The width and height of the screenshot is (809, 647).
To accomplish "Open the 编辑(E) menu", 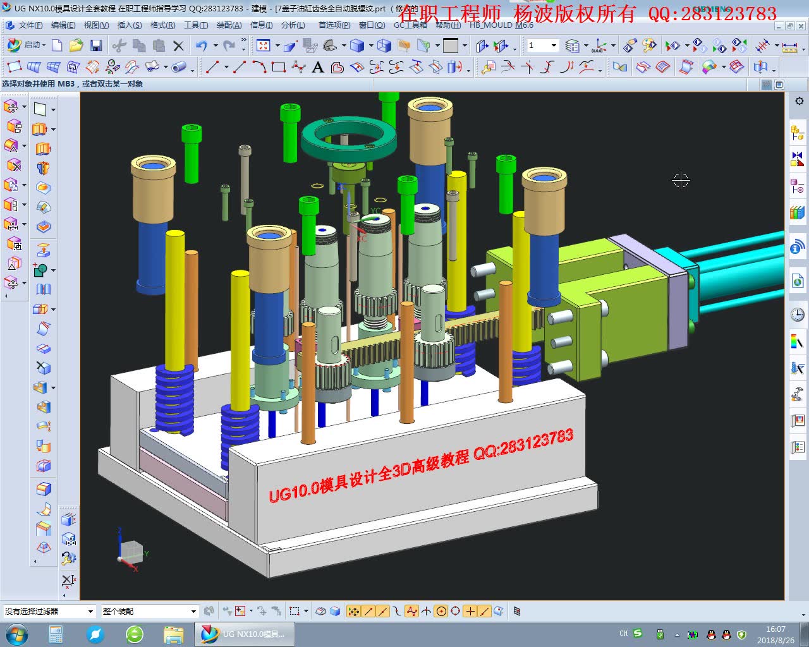I will [63, 25].
